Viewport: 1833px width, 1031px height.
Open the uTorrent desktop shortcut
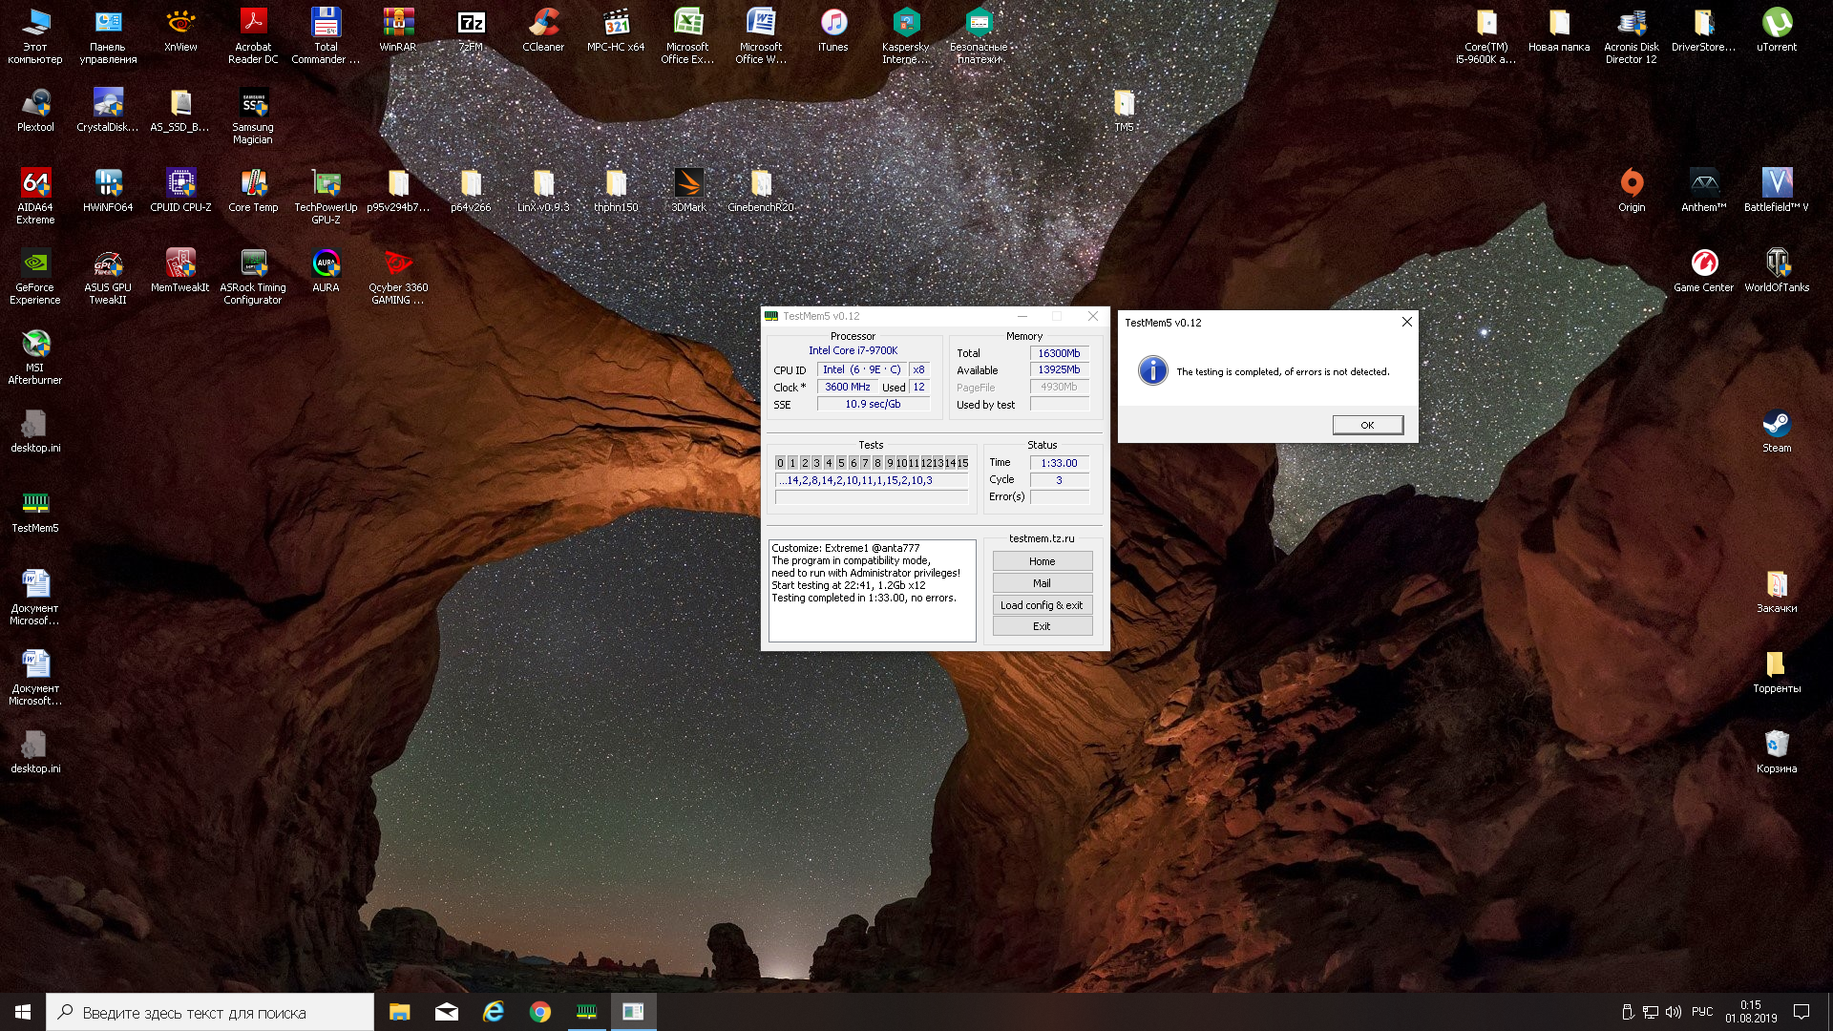[x=1777, y=23]
